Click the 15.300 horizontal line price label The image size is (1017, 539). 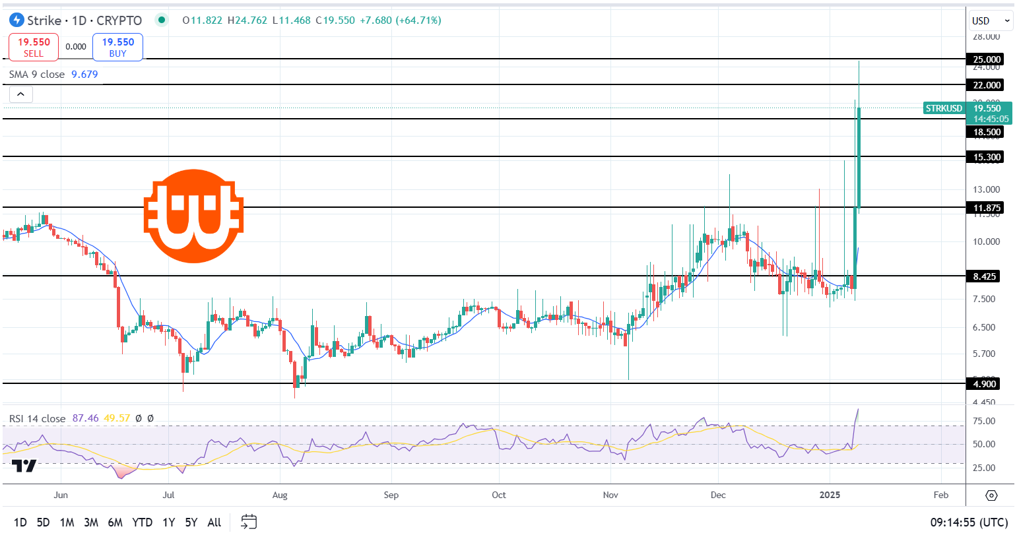(x=985, y=157)
